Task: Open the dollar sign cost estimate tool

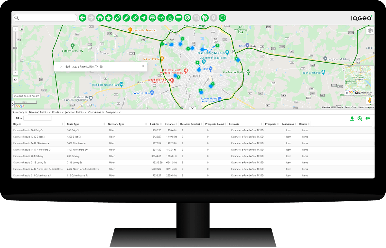Action: (x=187, y=18)
